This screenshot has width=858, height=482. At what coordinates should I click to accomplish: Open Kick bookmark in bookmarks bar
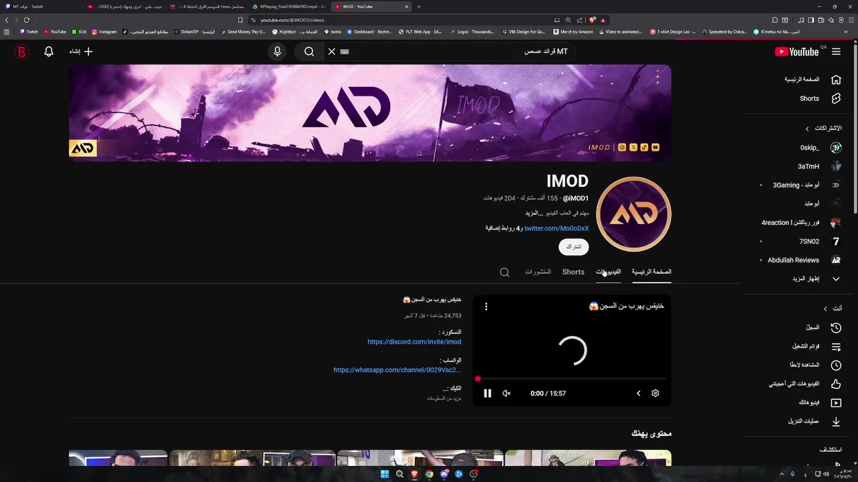pos(79,31)
